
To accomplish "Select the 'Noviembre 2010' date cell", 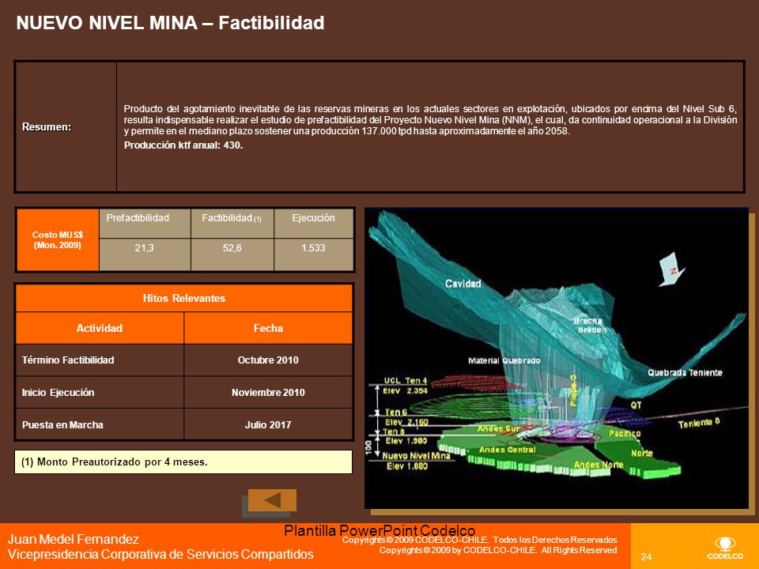I will [x=268, y=393].
